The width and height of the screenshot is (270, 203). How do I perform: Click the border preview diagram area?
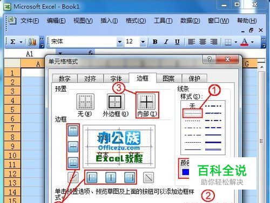click(119, 146)
